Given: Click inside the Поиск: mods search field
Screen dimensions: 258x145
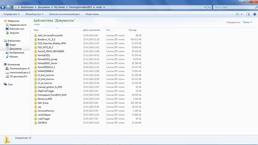Looking at the screenshot, I should [234, 7].
